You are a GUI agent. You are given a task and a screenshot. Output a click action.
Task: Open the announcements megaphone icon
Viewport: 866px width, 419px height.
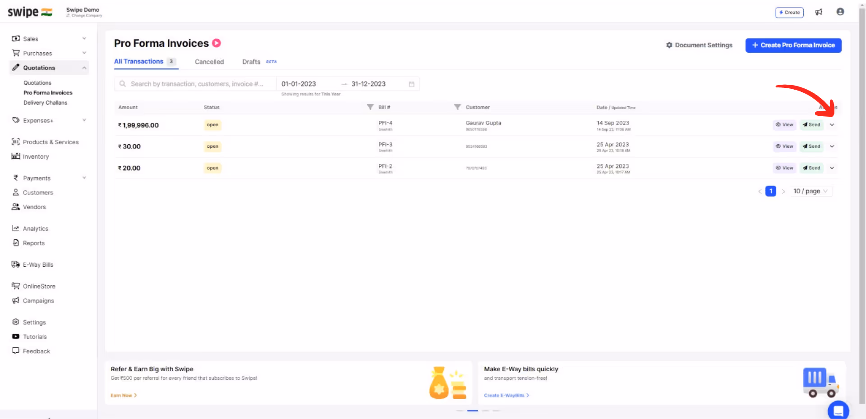coord(819,12)
